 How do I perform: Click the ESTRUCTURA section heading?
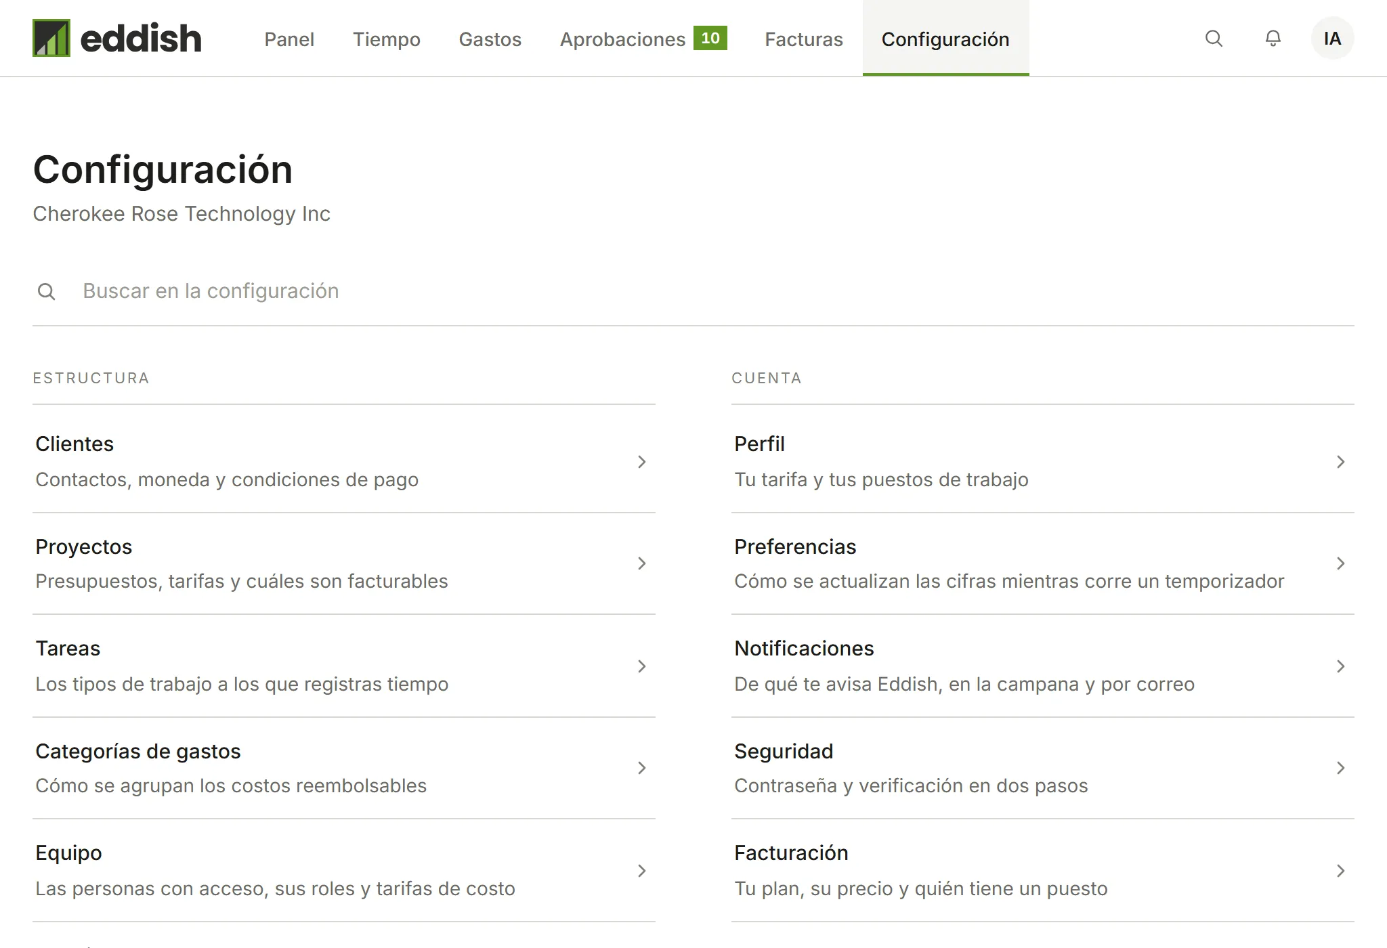pyautogui.click(x=91, y=378)
